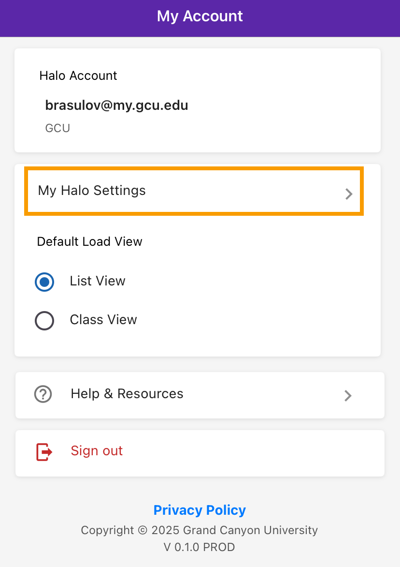
Task: Open the Privacy Policy link
Action: 200,510
